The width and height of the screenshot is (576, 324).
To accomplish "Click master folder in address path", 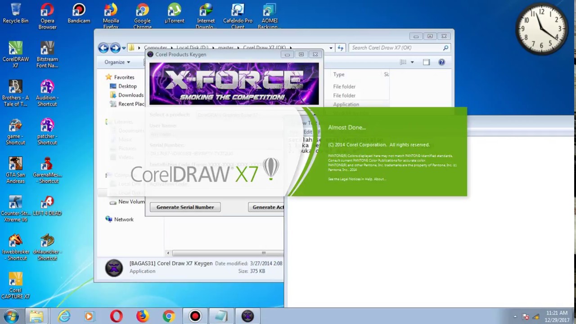I will pyautogui.click(x=225, y=48).
